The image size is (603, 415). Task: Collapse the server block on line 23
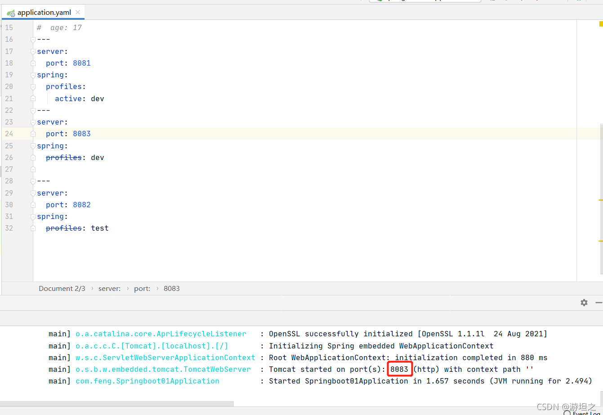coord(32,122)
